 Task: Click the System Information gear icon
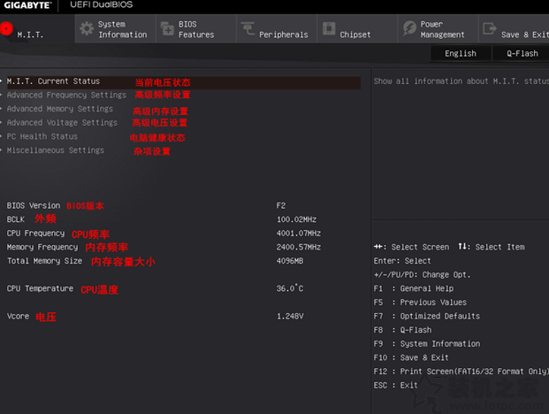point(87,29)
